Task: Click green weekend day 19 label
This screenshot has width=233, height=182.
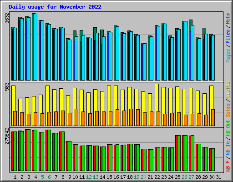Action: click(x=137, y=177)
